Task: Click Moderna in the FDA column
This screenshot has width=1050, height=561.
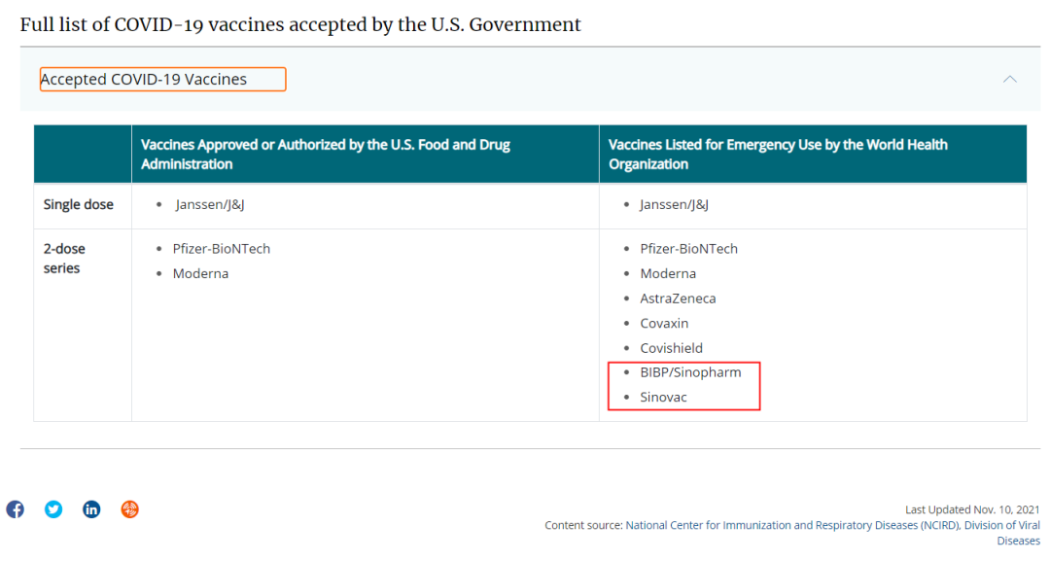Action: pos(200,274)
